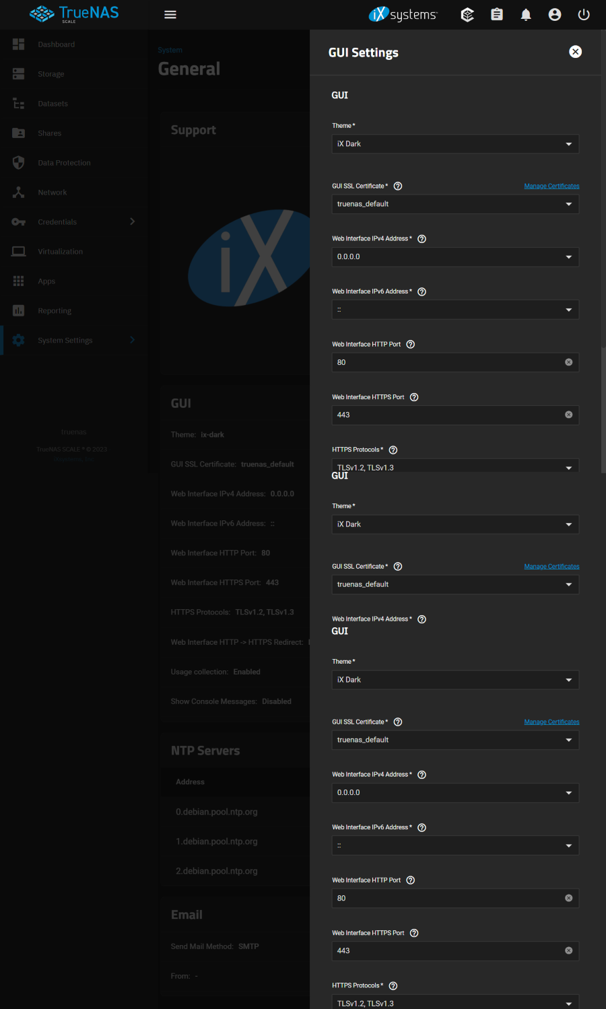Open the topmost Theme dropdown
The width and height of the screenshot is (606, 1009).
click(x=455, y=144)
